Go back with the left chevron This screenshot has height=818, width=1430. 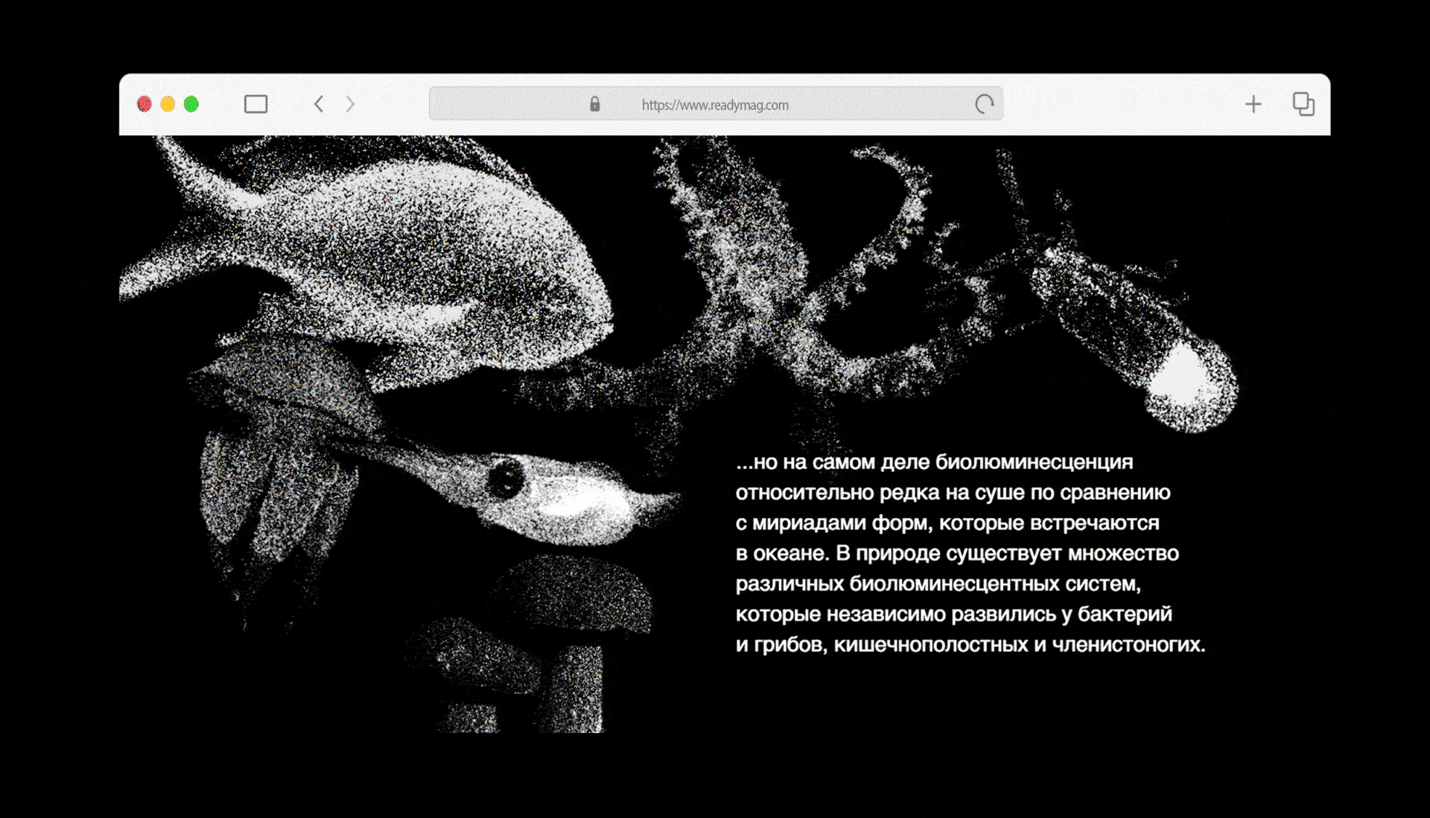(x=319, y=104)
